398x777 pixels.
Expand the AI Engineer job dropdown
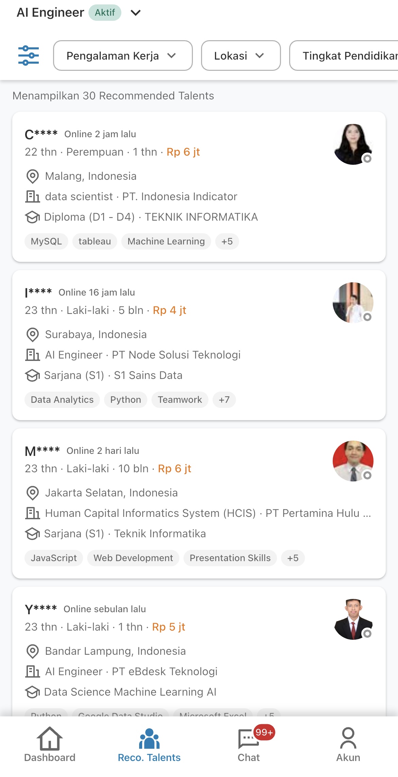pos(135,13)
